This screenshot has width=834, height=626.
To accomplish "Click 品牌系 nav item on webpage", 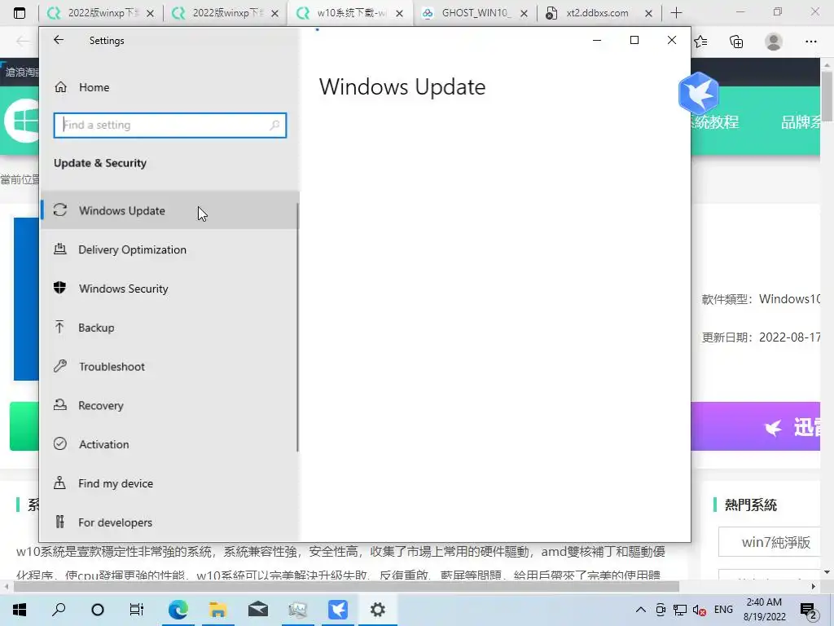I will (x=800, y=122).
